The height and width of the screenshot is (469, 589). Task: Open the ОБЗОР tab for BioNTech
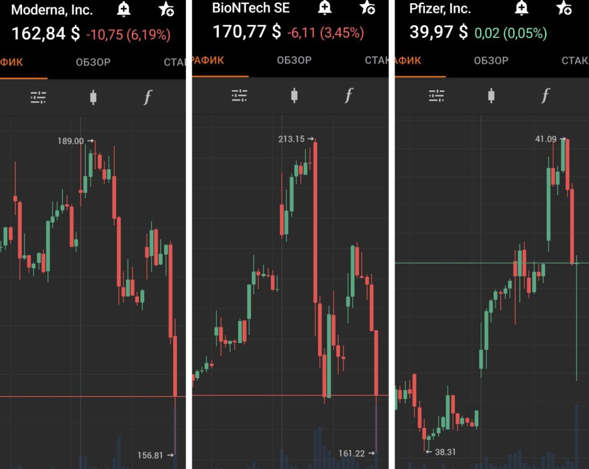294,60
